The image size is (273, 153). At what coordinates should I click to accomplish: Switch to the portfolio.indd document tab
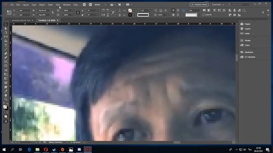tap(21, 20)
